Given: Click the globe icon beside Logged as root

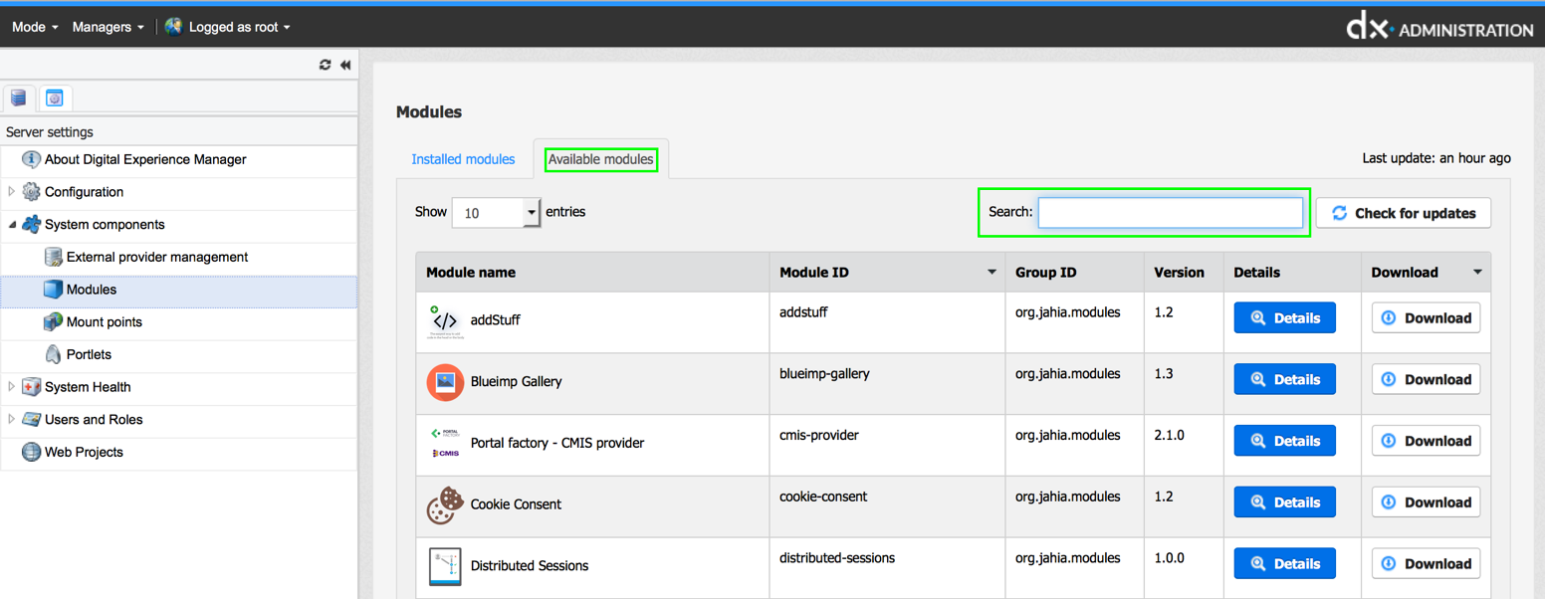Looking at the screenshot, I should click(174, 27).
